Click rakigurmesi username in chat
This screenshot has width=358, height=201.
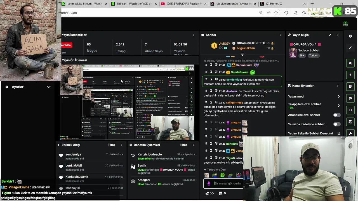[234, 102]
